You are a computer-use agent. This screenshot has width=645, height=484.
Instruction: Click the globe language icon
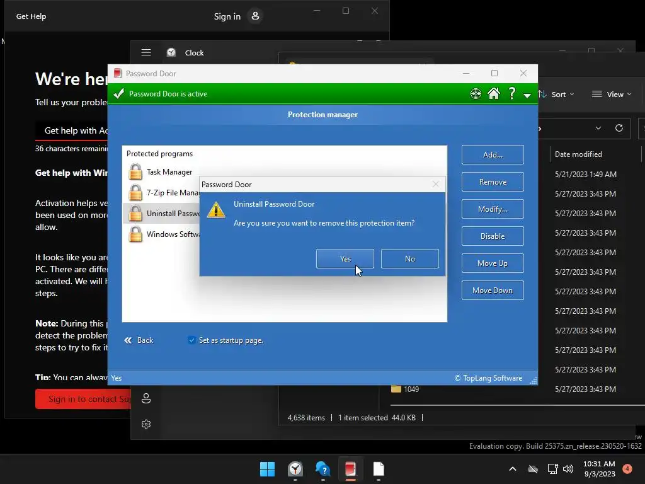pyautogui.click(x=476, y=94)
